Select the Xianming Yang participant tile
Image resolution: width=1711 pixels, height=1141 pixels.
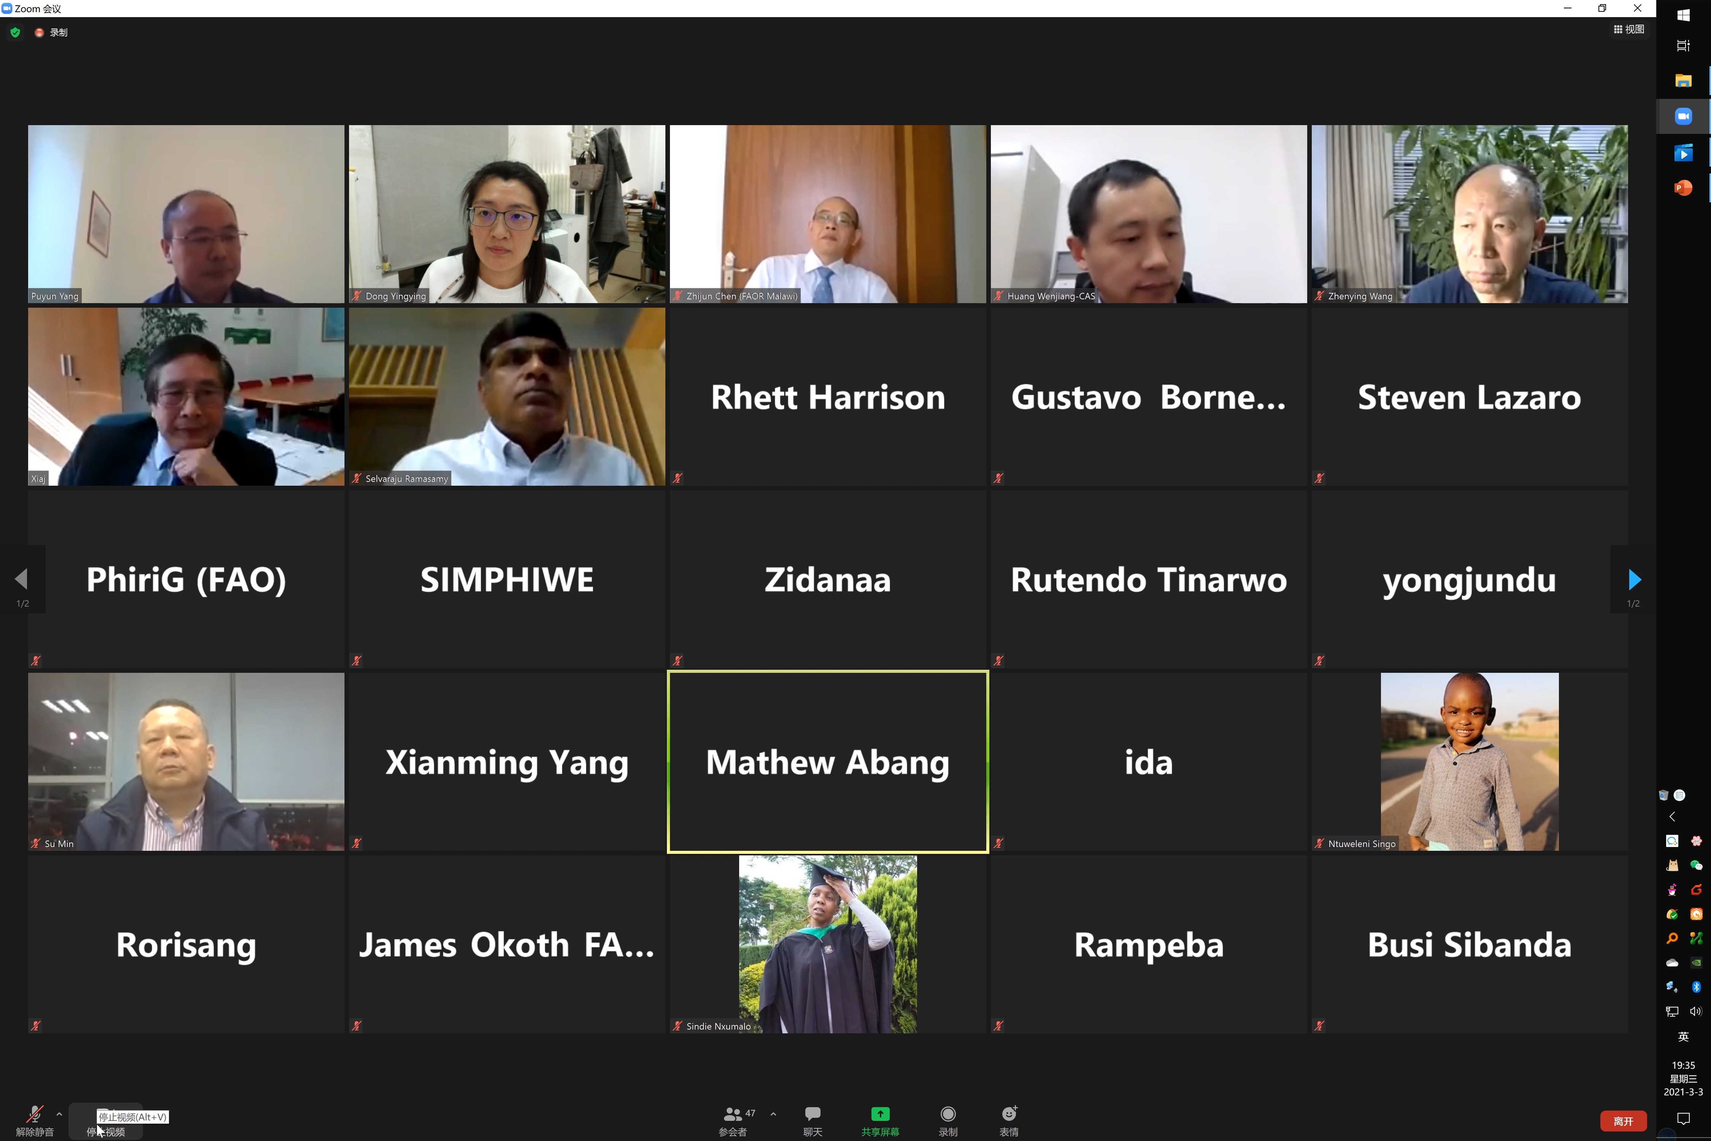507,762
